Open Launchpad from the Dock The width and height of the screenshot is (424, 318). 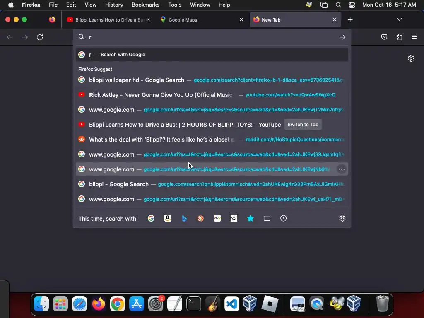(60, 304)
